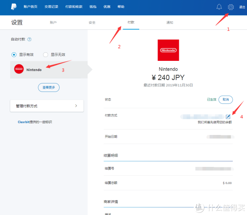Select the 显示有效 radio button
247x215 pixels.
pos(14,54)
